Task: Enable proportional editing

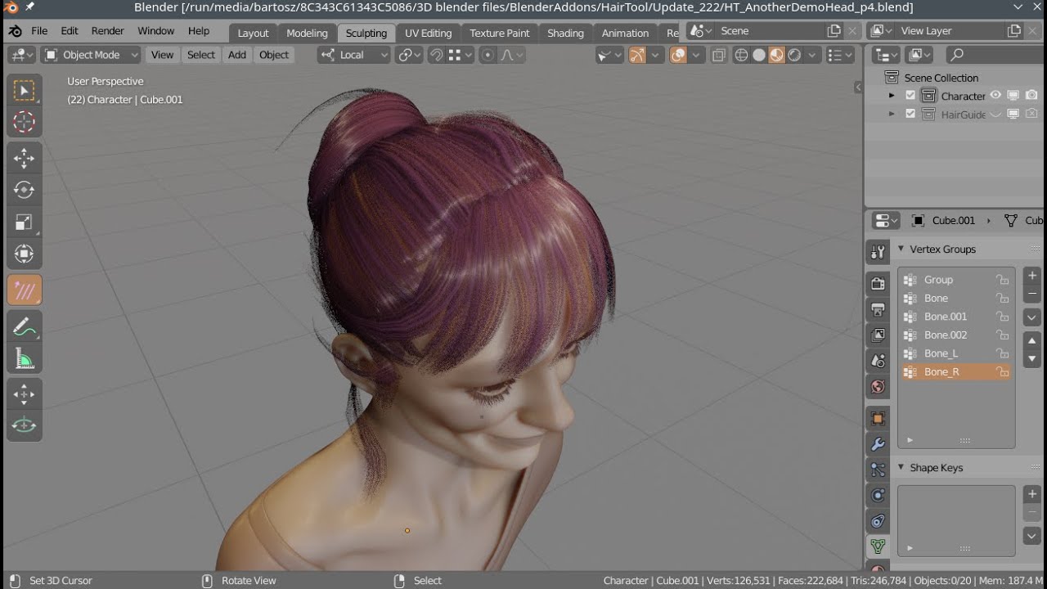Action: (x=488, y=55)
